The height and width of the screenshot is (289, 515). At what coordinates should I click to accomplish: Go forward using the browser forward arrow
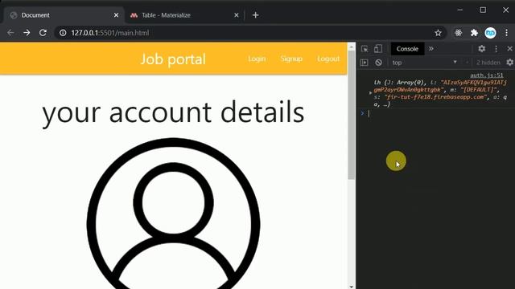point(27,33)
